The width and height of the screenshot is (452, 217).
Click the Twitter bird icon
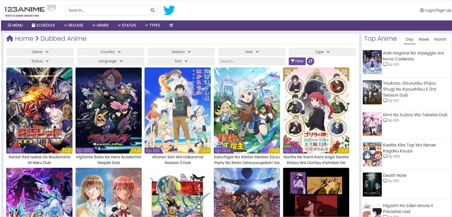(x=169, y=10)
